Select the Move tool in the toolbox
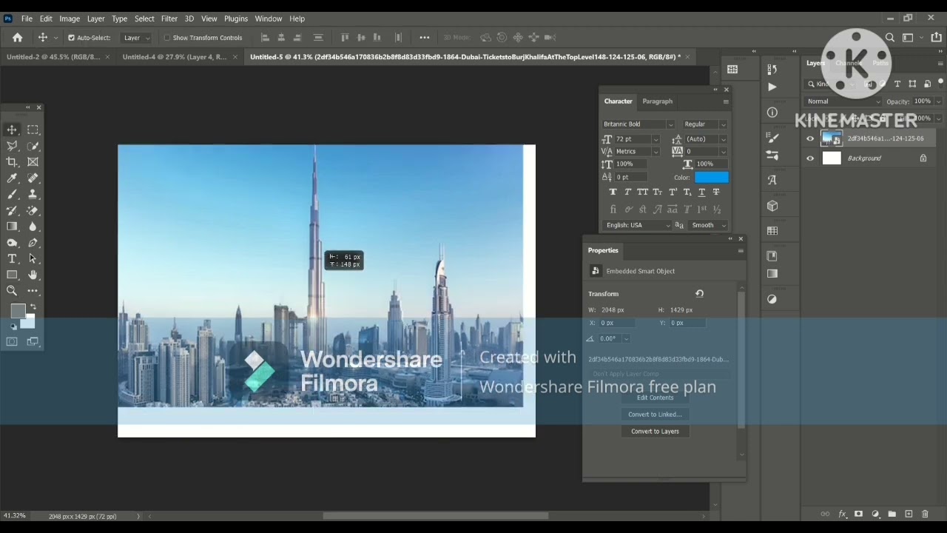The height and width of the screenshot is (533, 947). pyautogui.click(x=12, y=130)
